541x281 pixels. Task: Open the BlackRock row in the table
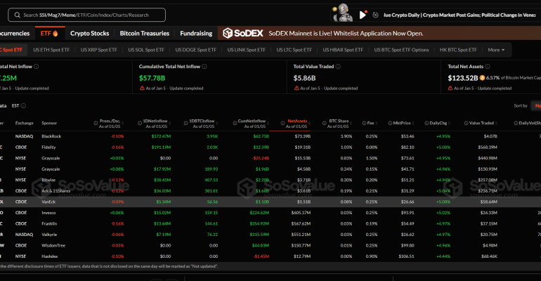(270, 136)
